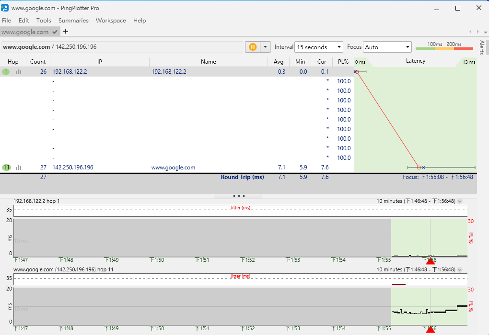Screen dimensions: 489x335
Task: Click the Name column header
Action: (x=209, y=62)
